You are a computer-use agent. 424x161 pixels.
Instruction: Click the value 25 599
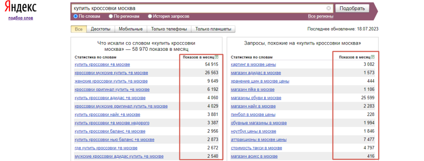click(368, 98)
